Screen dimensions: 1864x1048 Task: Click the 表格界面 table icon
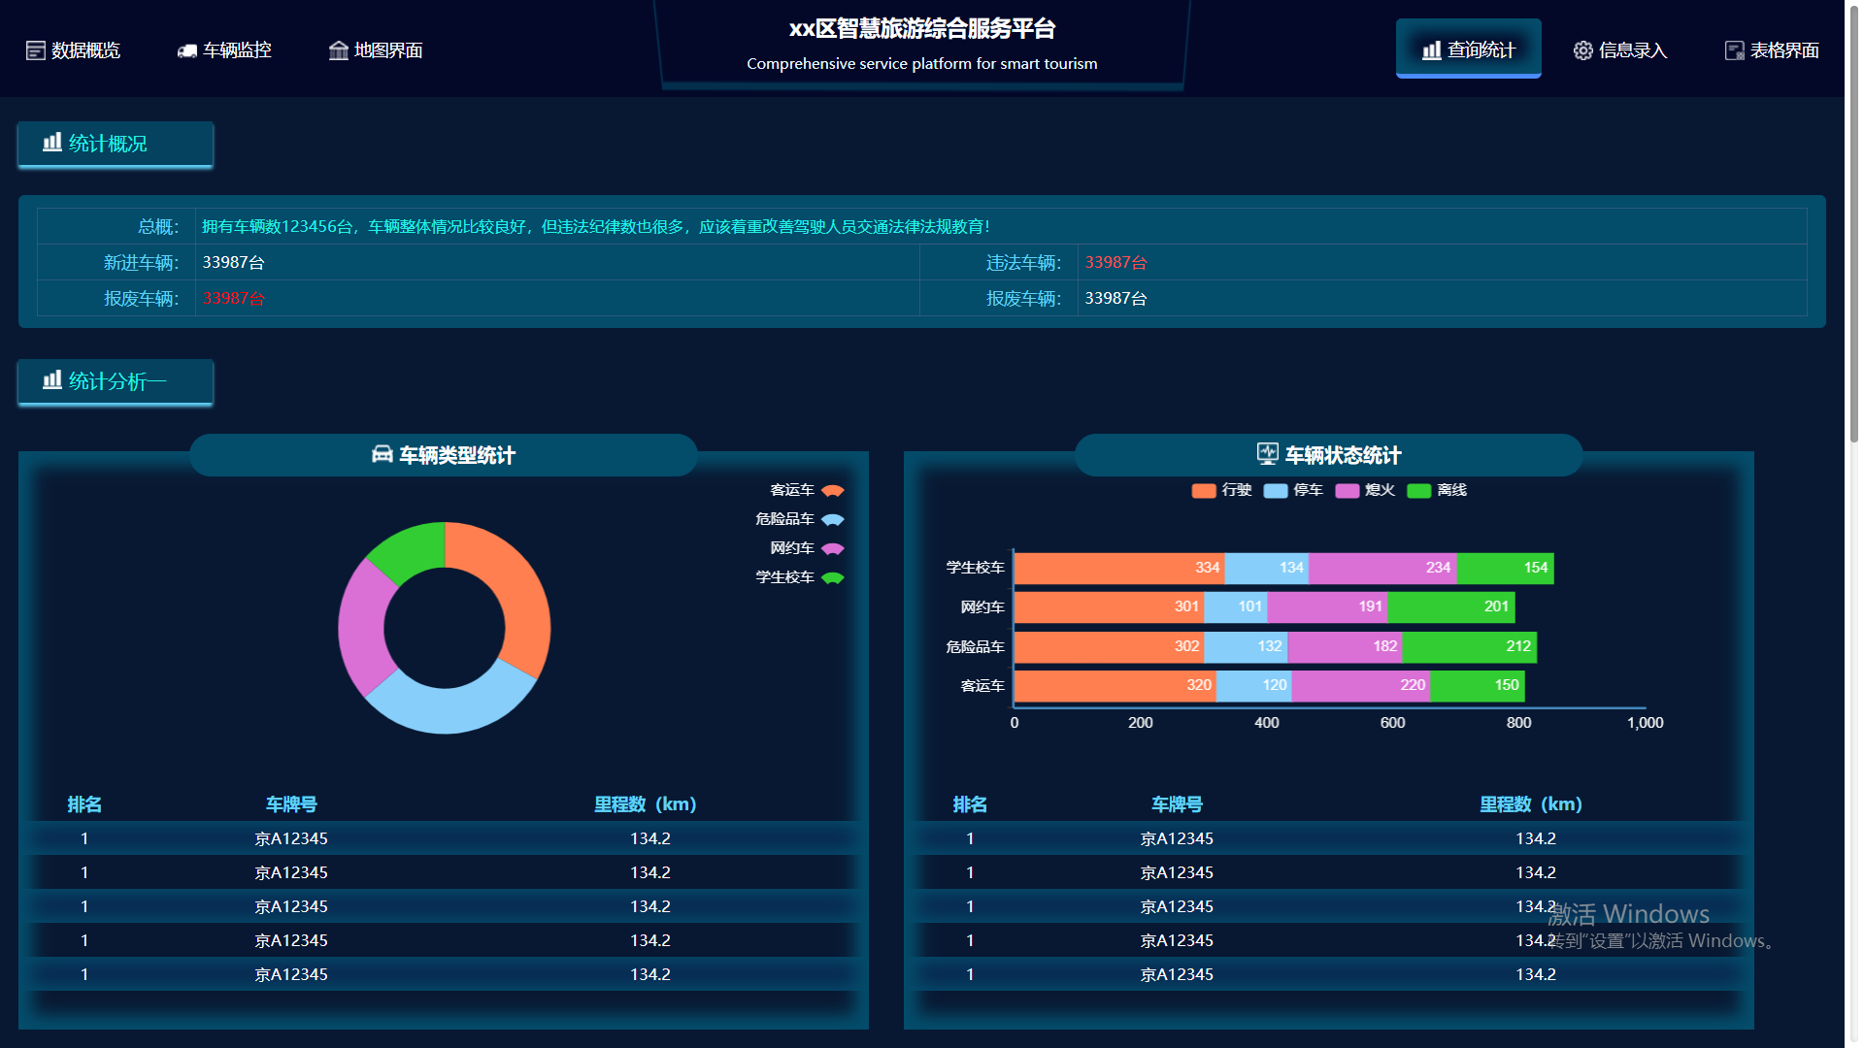tap(1734, 50)
